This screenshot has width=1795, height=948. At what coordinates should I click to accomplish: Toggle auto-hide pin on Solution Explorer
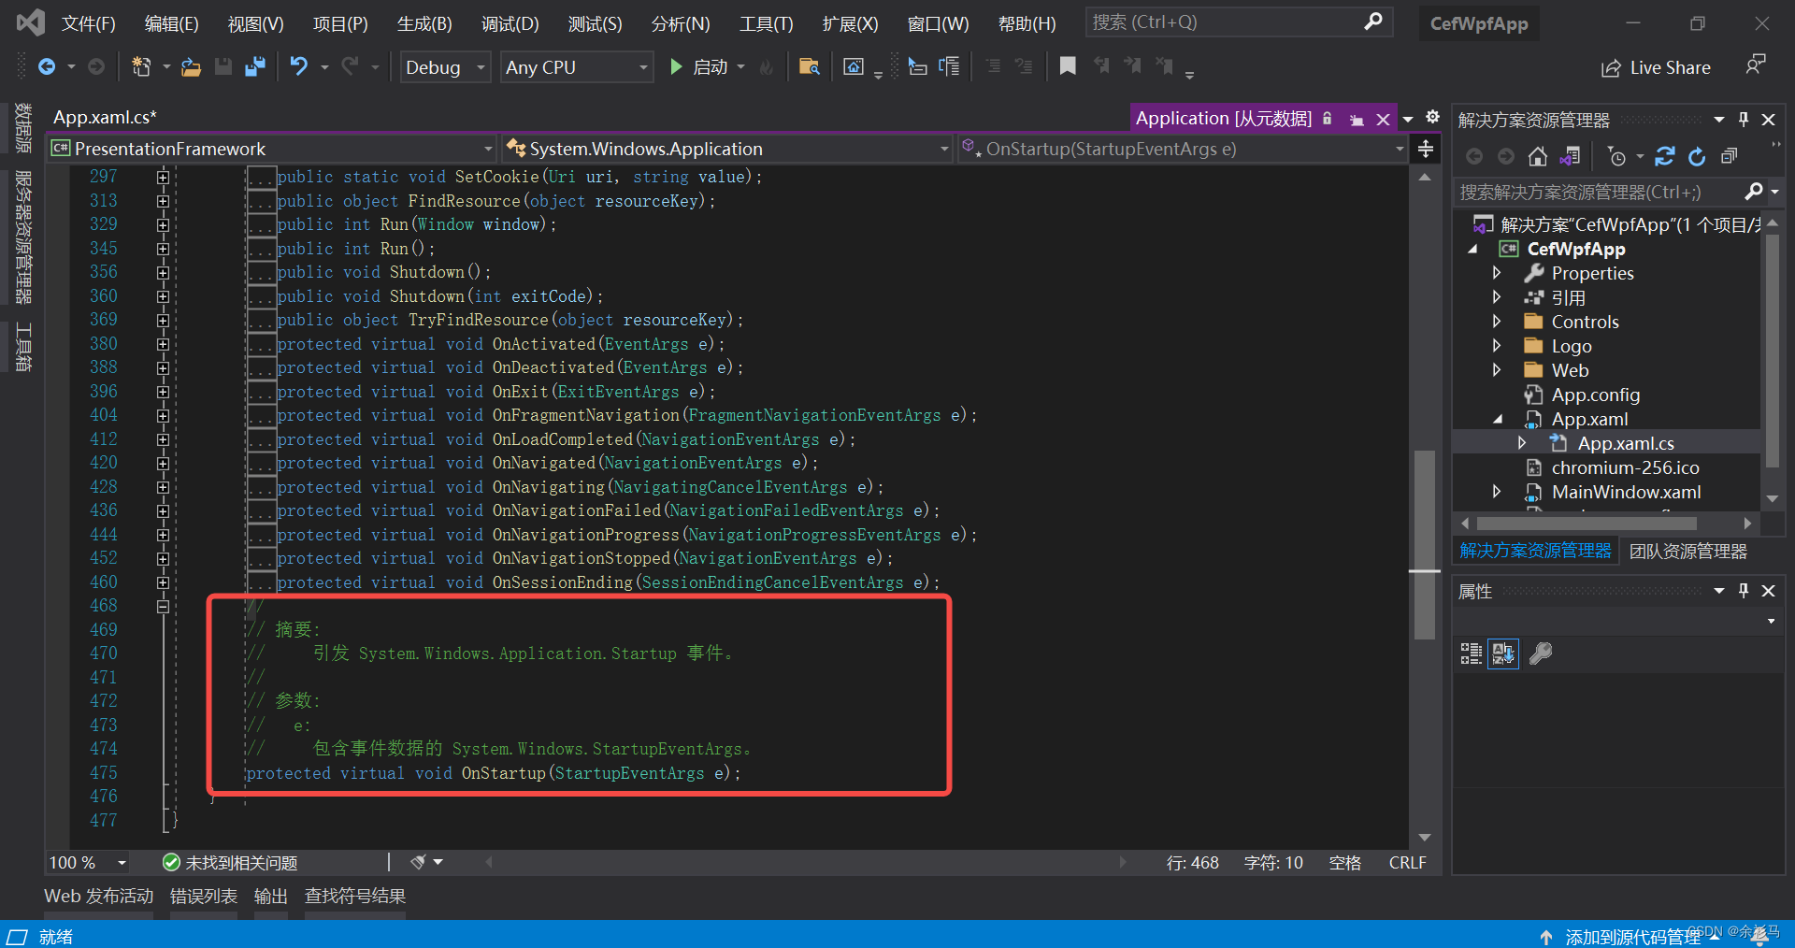[x=1742, y=119]
